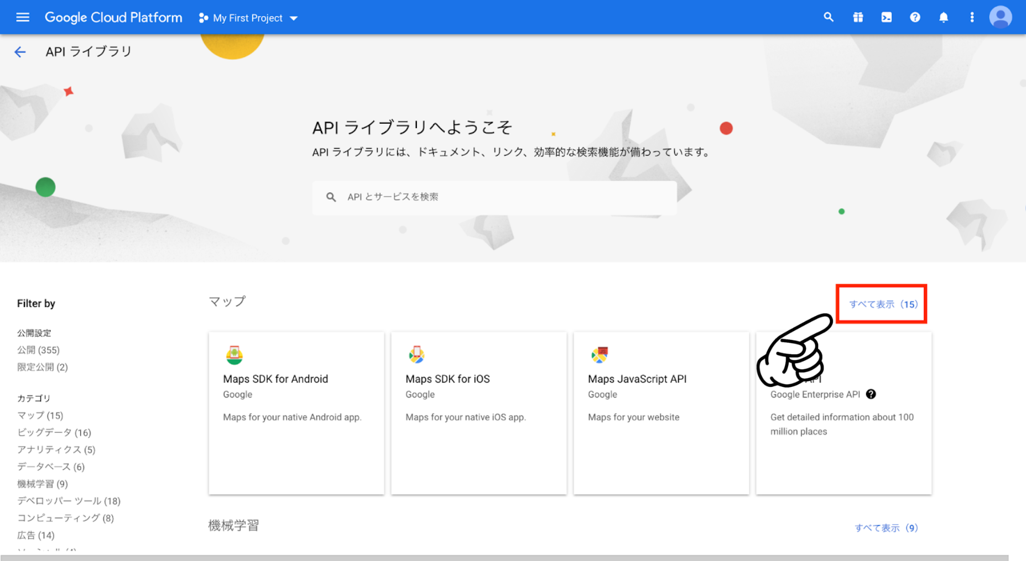The width and height of the screenshot is (1026, 561).
Task: Filter by 公開 (355)
Action: tap(38, 350)
